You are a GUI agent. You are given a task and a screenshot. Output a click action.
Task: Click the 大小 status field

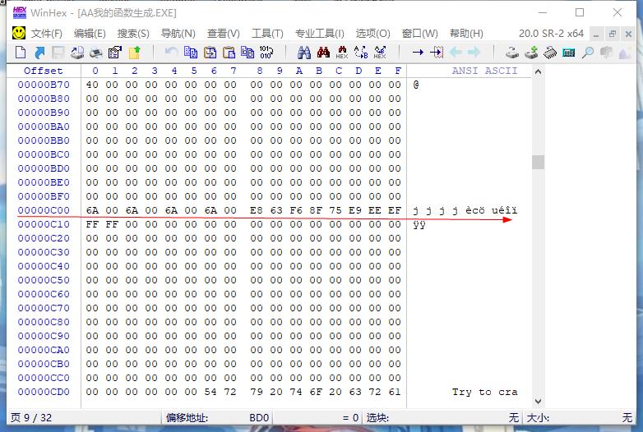pyautogui.click(x=579, y=418)
